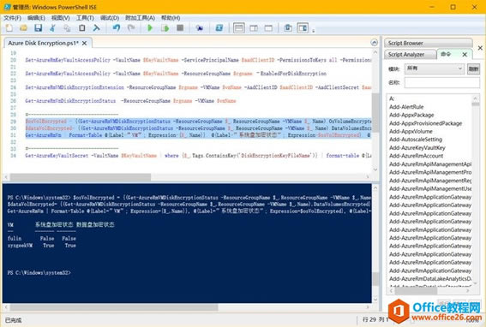Open the 视图(V) menu
This screenshot has width=486, height=327.
(61, 18)
